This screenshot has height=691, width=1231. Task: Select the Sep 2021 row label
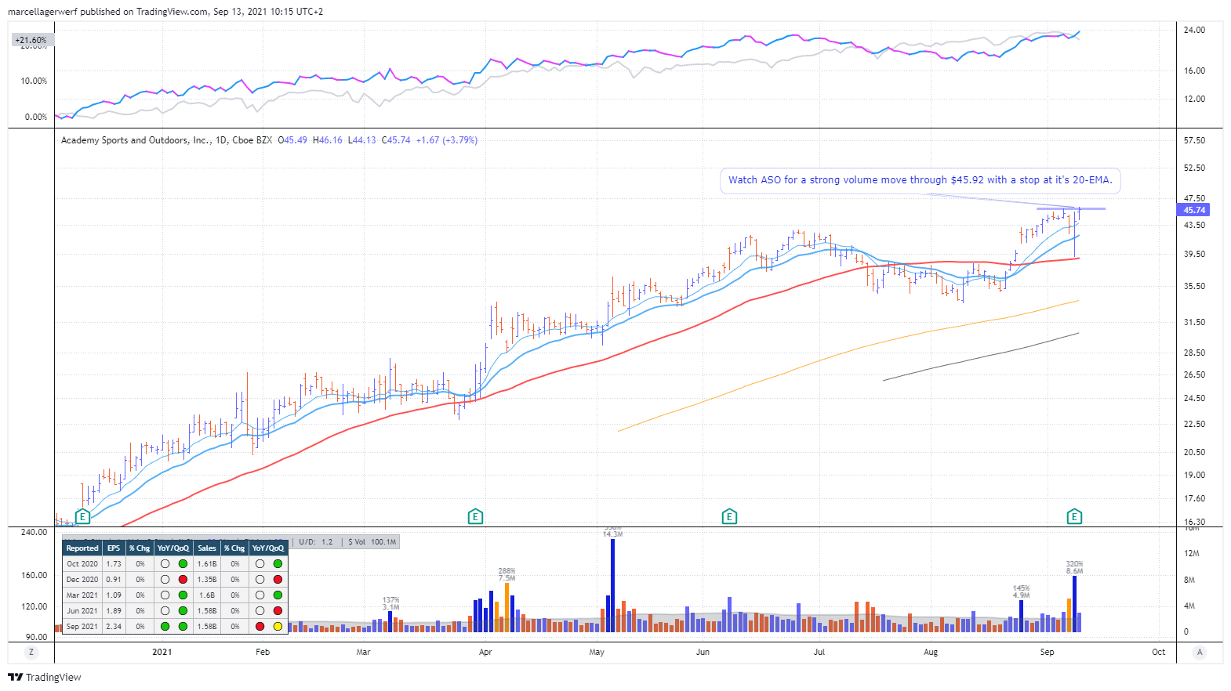coord(82,627)
